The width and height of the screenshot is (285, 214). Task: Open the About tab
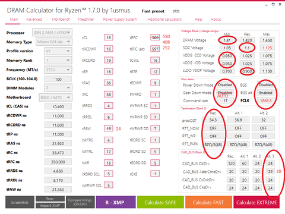point(216,19)
